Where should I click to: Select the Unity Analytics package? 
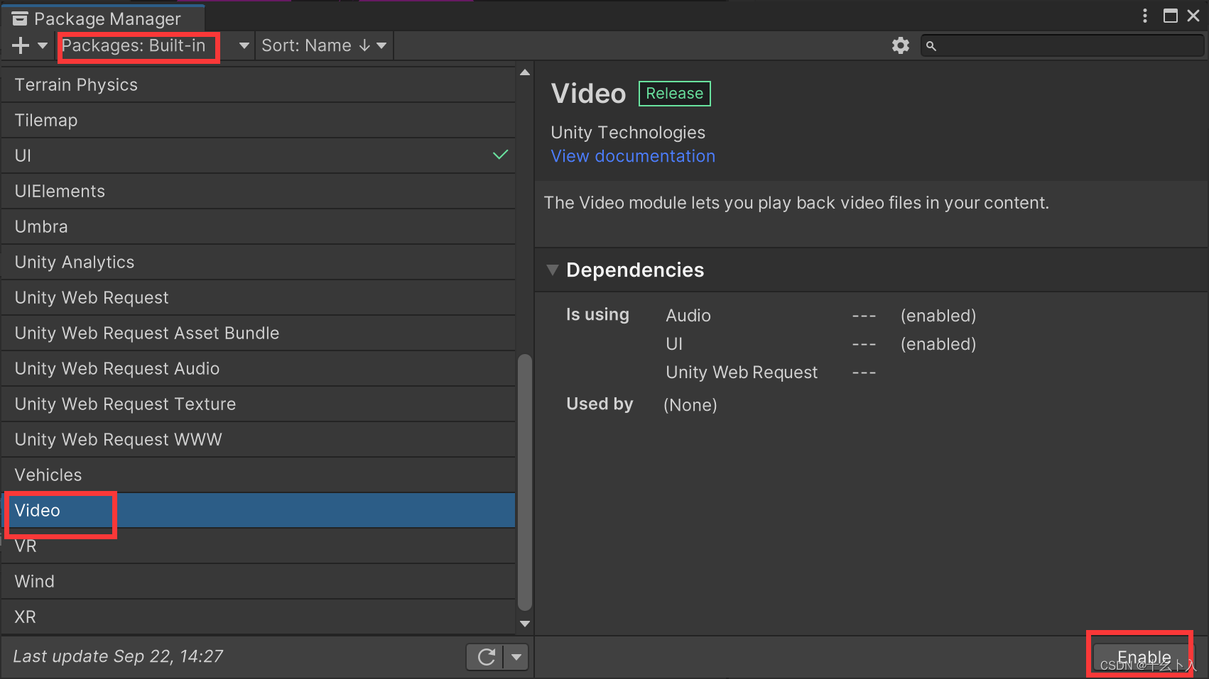[x=259, y=262]
